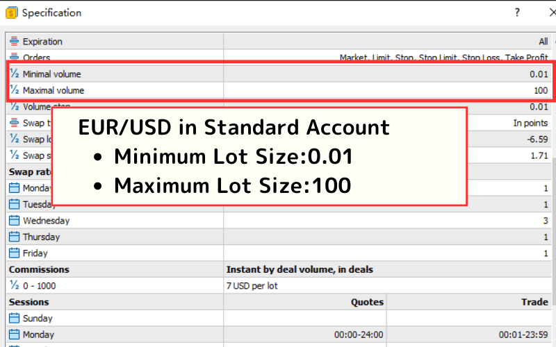Click the Expiration row icon

coord(14,42)
